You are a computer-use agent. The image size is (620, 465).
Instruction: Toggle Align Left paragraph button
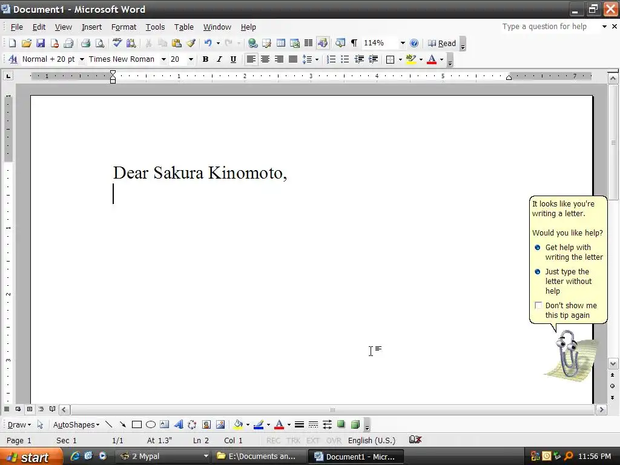click(x=251, y=59)
